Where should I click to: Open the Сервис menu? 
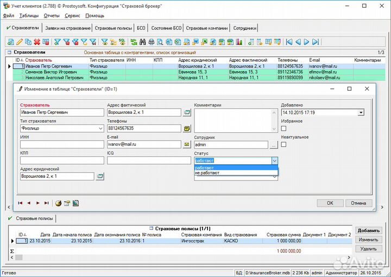point(72,16)
